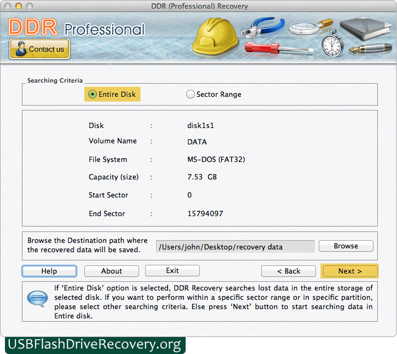The height and width of the screenshot is (354, 397).
Task: Click the blue pliers icon
Action: click(262, 27)
